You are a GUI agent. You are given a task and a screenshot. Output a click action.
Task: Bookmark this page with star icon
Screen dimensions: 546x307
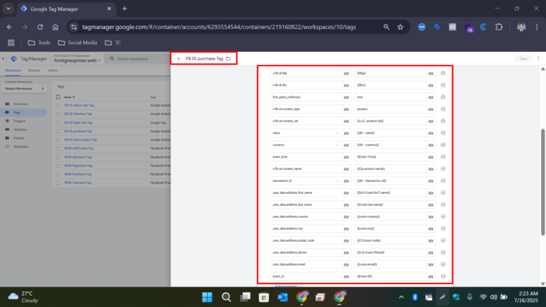pos(400,26)
